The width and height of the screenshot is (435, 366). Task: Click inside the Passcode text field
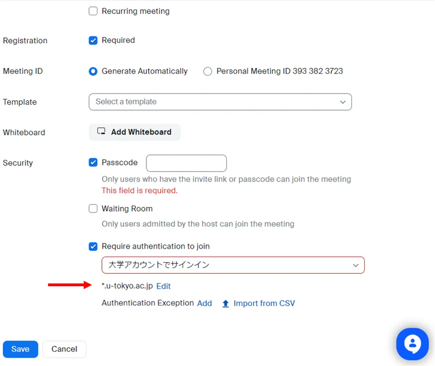click(186, 163)
